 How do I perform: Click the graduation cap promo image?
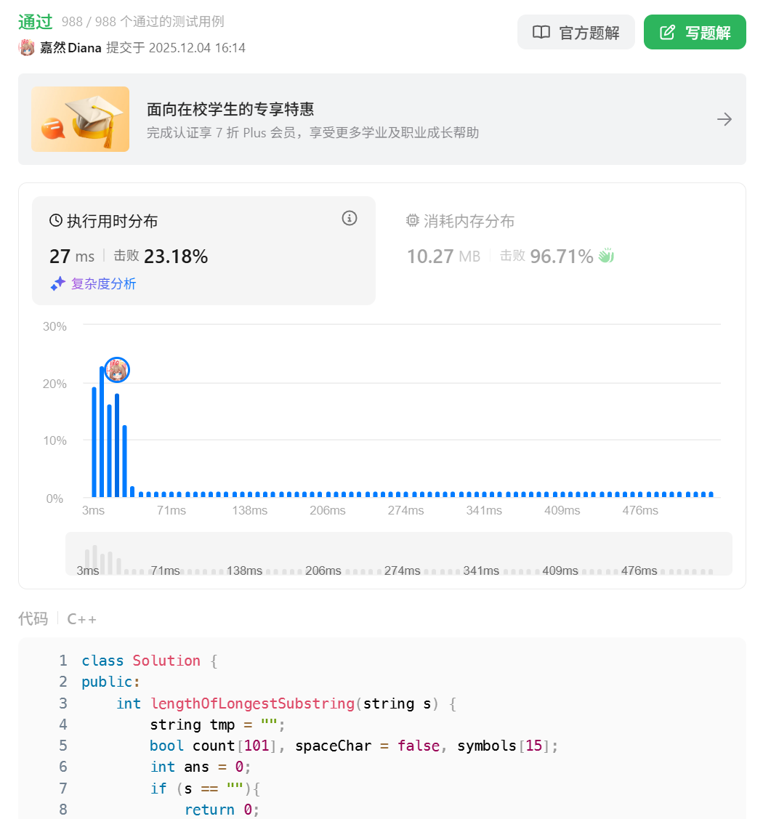(x=80, y=119)
